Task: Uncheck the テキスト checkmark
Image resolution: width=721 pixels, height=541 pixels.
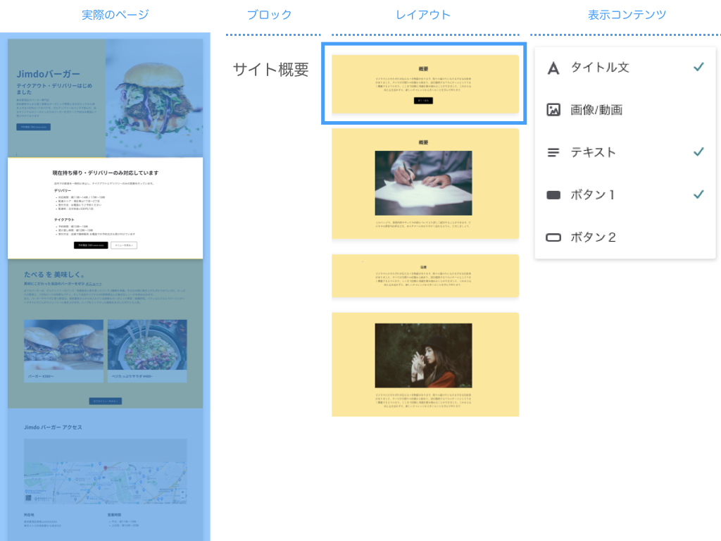Action: 698,152
